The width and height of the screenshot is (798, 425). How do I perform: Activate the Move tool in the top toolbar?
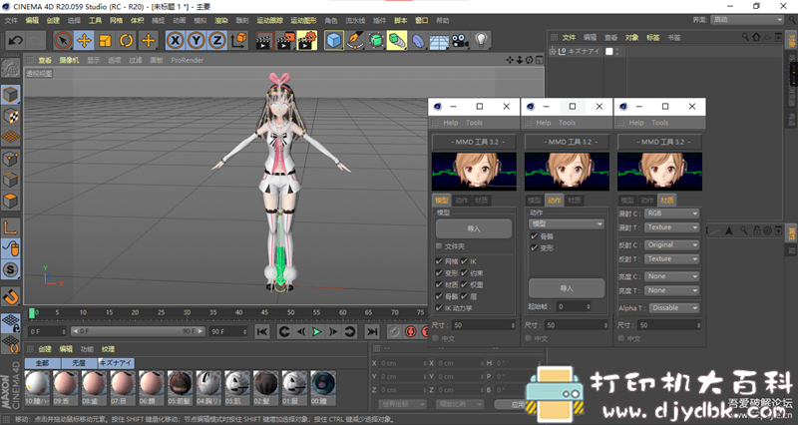(x=84, y=40)
